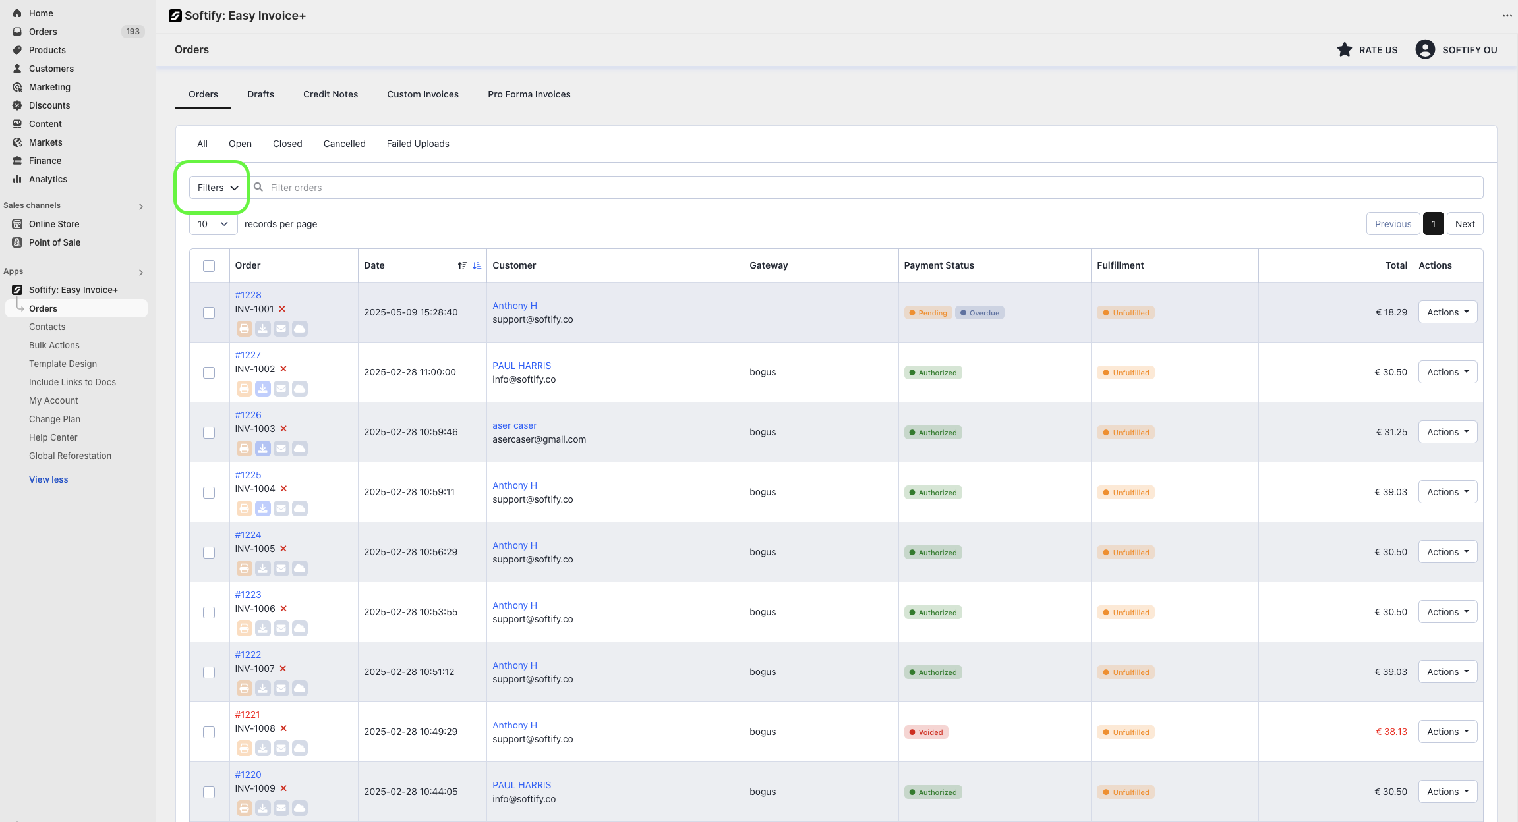Click the Rate Us star icon
1518x822 pixels.
click(x=1344, y=50)
